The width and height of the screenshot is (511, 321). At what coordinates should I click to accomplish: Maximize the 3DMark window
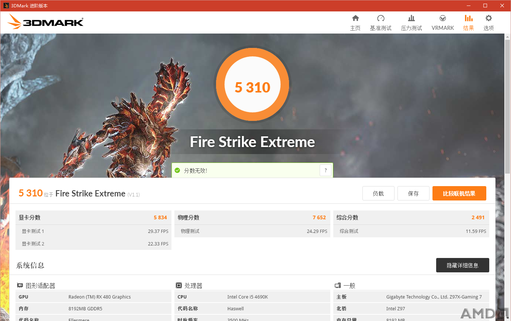(x=485, y=6)
